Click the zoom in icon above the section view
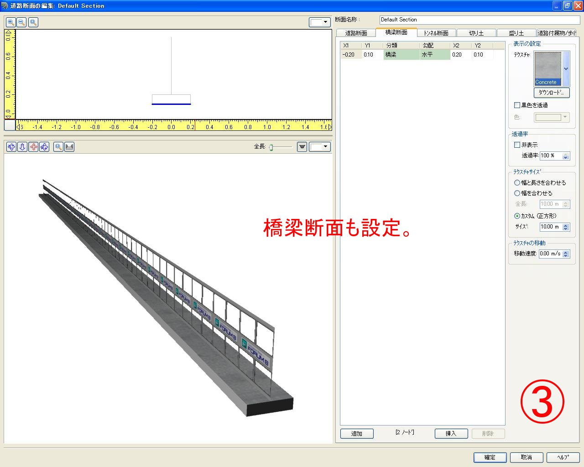 pyautogui.click(x=10, y=22)
